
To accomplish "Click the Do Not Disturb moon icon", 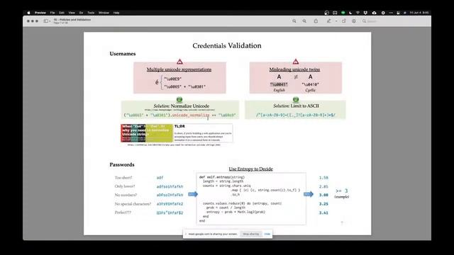I will 350,13.
